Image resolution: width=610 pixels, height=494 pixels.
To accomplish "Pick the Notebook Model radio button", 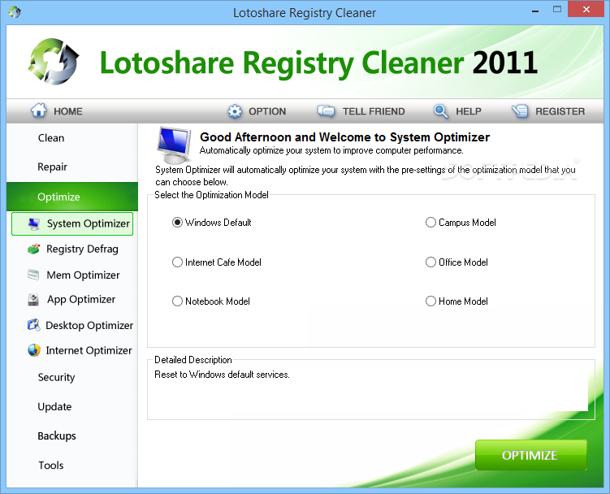I will pos(177,301).
